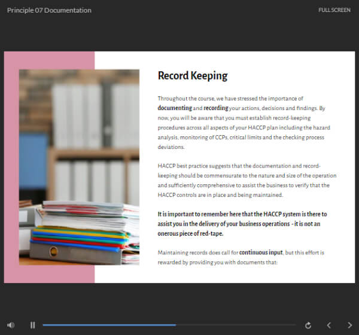Click the Record Keeping heading

(193, 75)
